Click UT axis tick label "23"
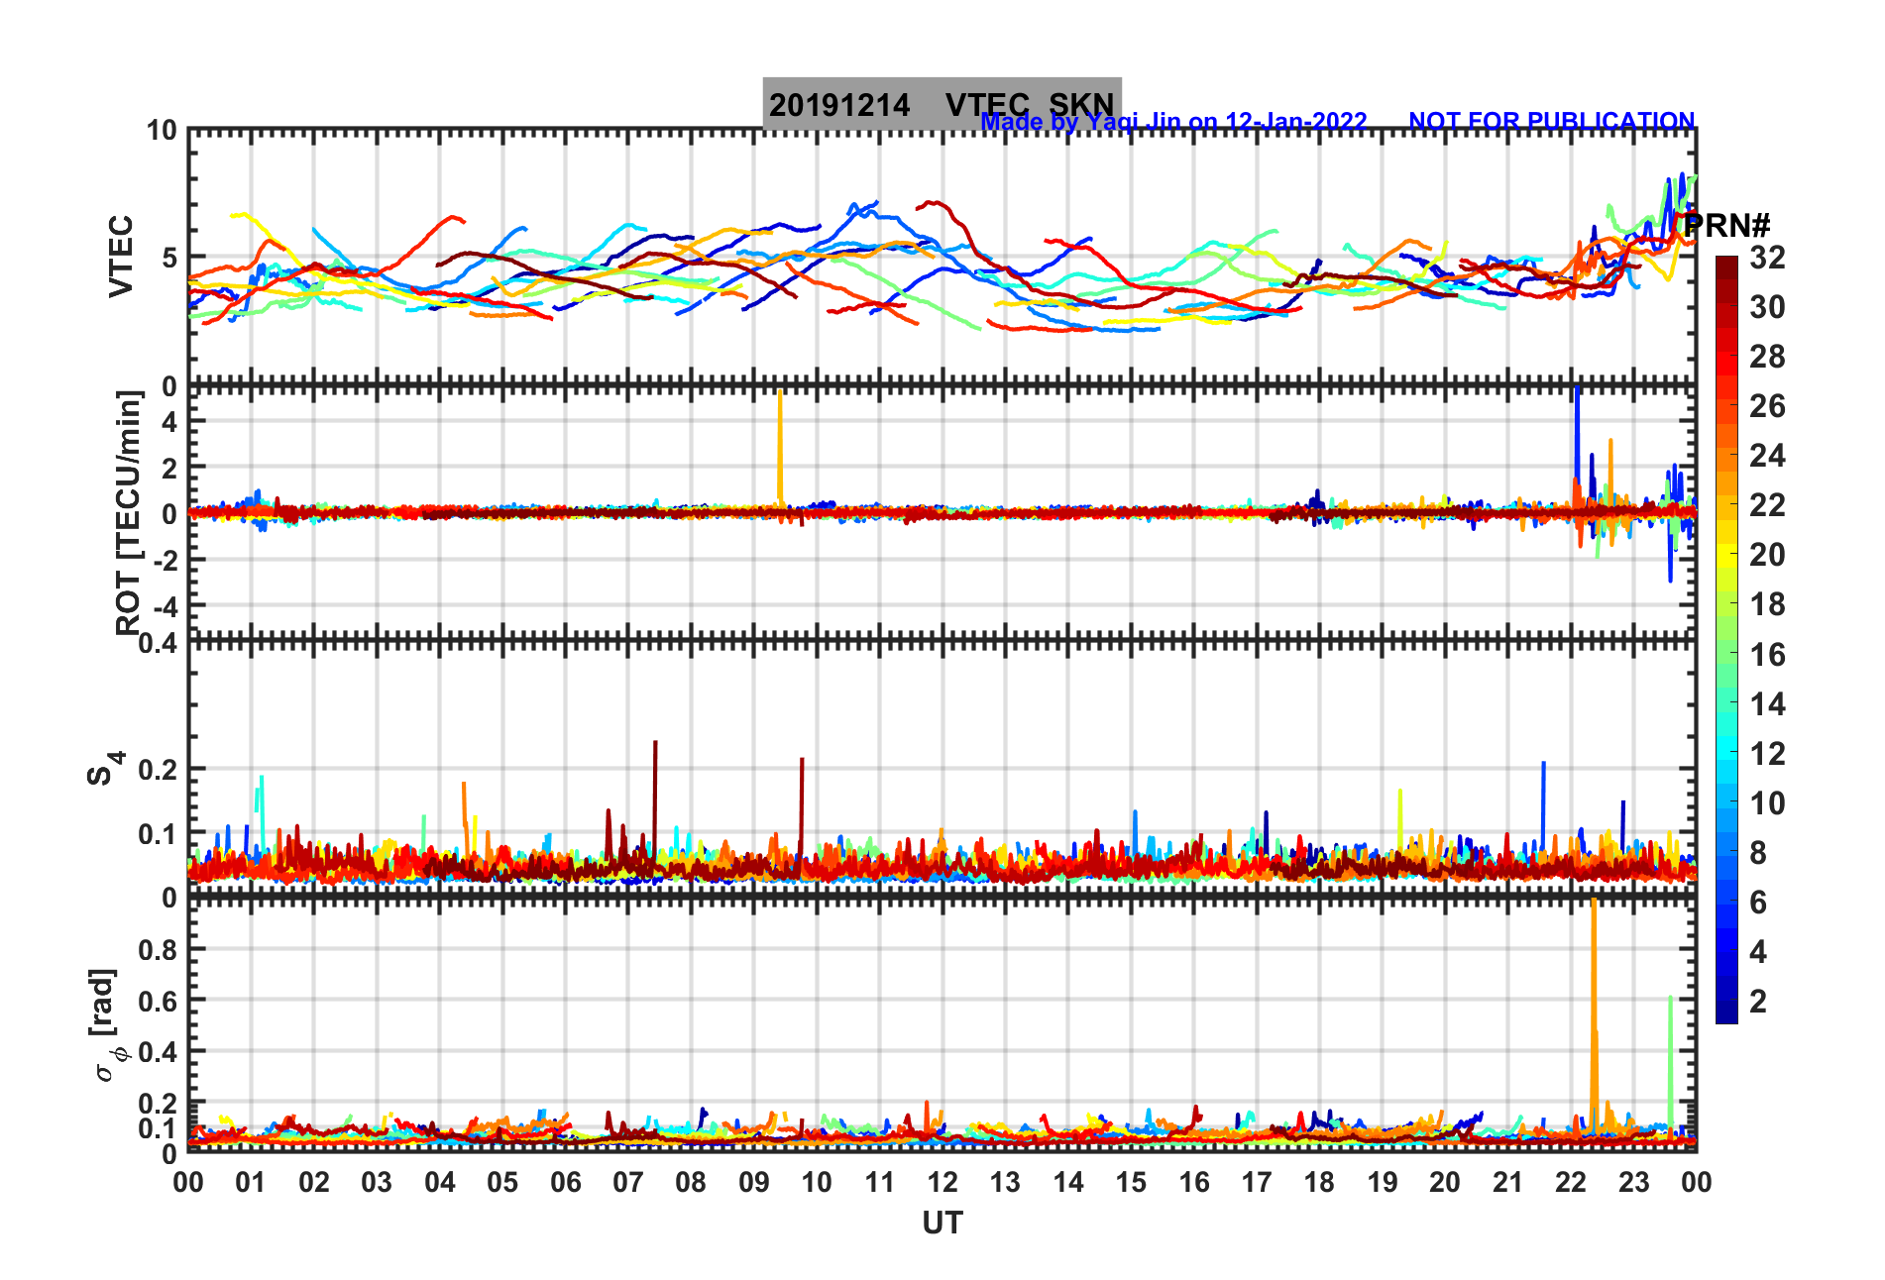 click(1633, 1182)
